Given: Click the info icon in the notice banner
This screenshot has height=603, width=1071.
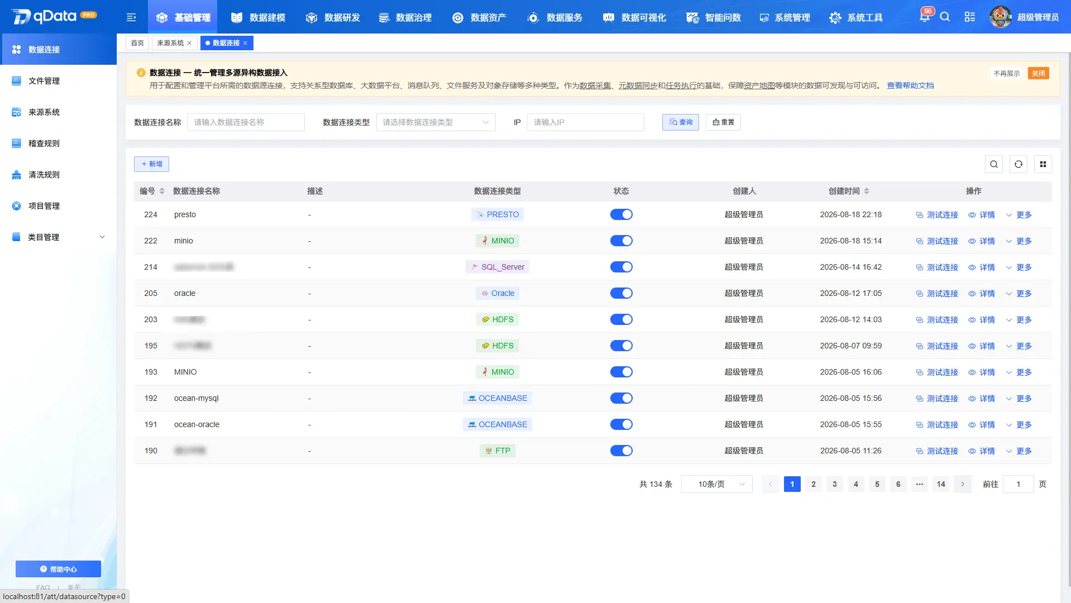Looking at the screenshot, I should pos(141,73).
